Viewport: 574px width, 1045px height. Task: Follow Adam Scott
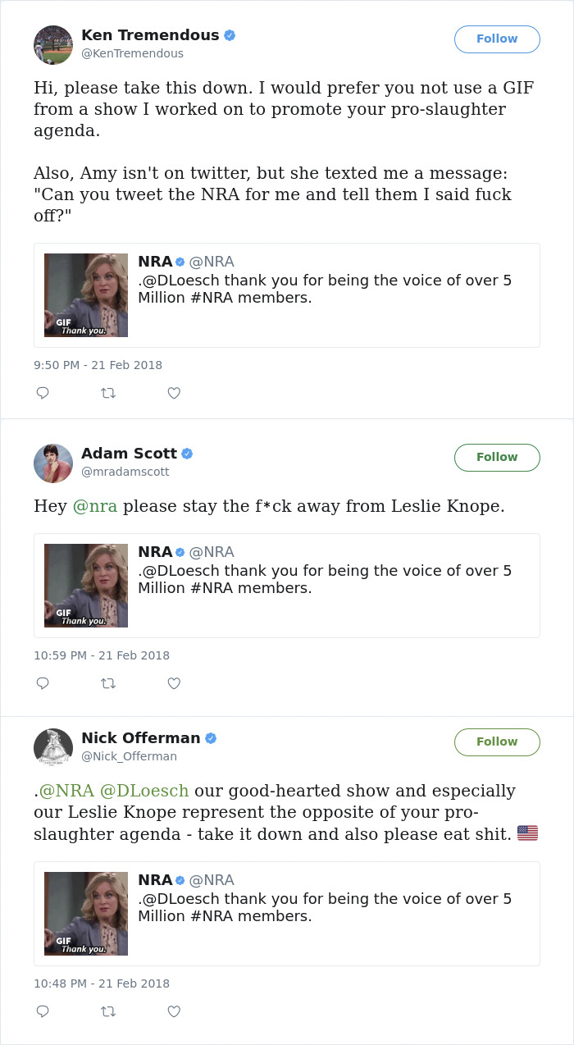[497, 457]
